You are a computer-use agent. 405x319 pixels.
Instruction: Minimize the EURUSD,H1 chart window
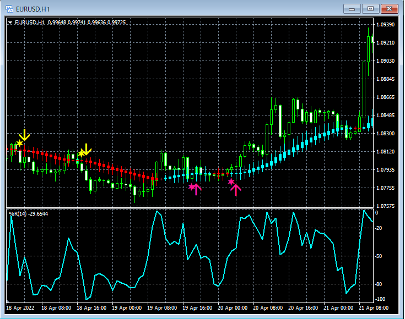[352, 9]
